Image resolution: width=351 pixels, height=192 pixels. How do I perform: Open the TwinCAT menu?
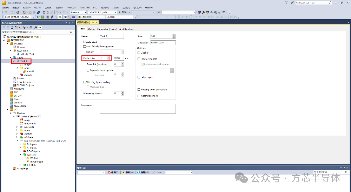(71, 8)
